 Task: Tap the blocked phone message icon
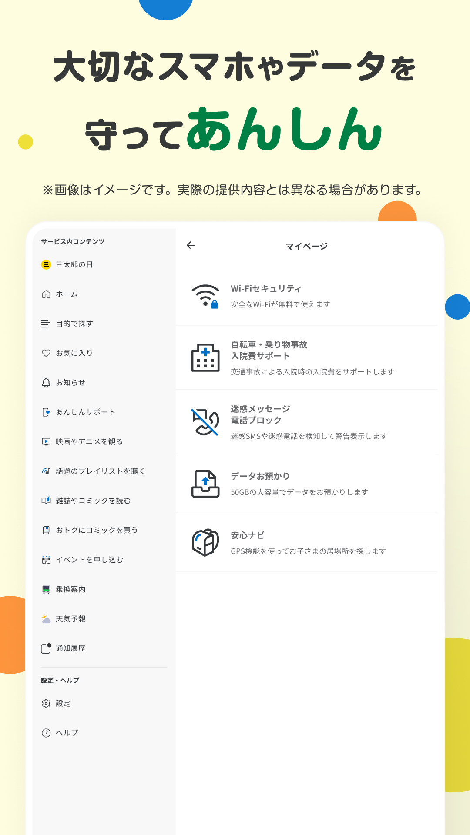(205, 422)
